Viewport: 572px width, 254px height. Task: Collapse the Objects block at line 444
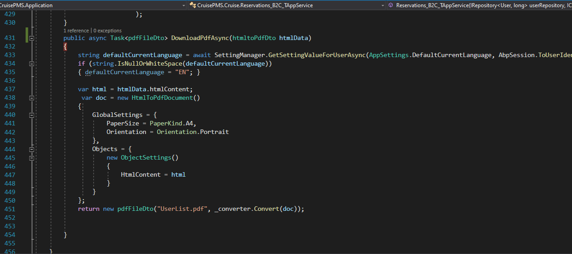[31, 149]
